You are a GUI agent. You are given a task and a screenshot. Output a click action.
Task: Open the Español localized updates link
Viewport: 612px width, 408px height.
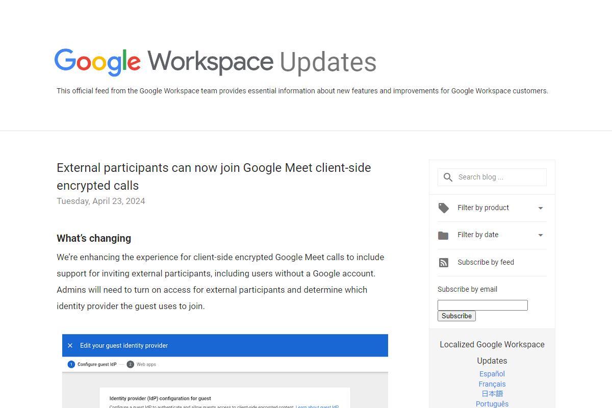(492, 374)
